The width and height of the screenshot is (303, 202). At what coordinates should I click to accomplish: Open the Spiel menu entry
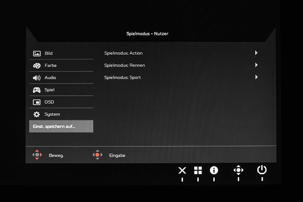[61, 90]
